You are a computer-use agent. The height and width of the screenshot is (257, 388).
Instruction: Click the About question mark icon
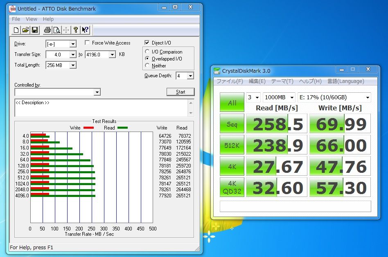point(76,30)
